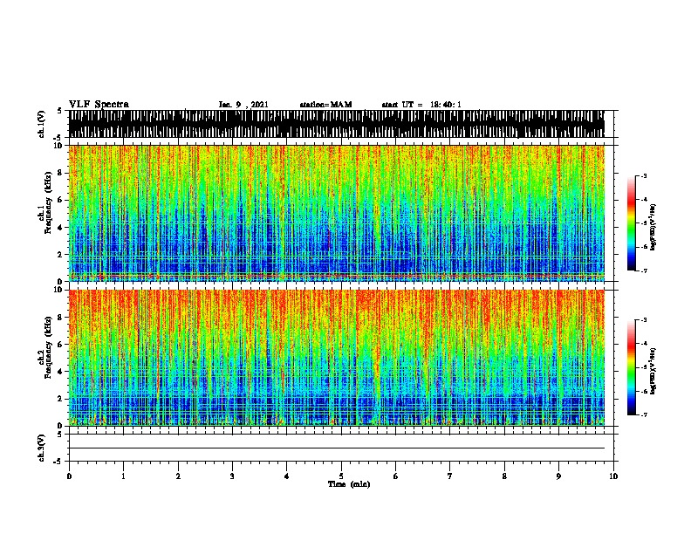
Task: Click the color scale bar beside the ch.1 spectrogram
Action: tap(632, 223)
